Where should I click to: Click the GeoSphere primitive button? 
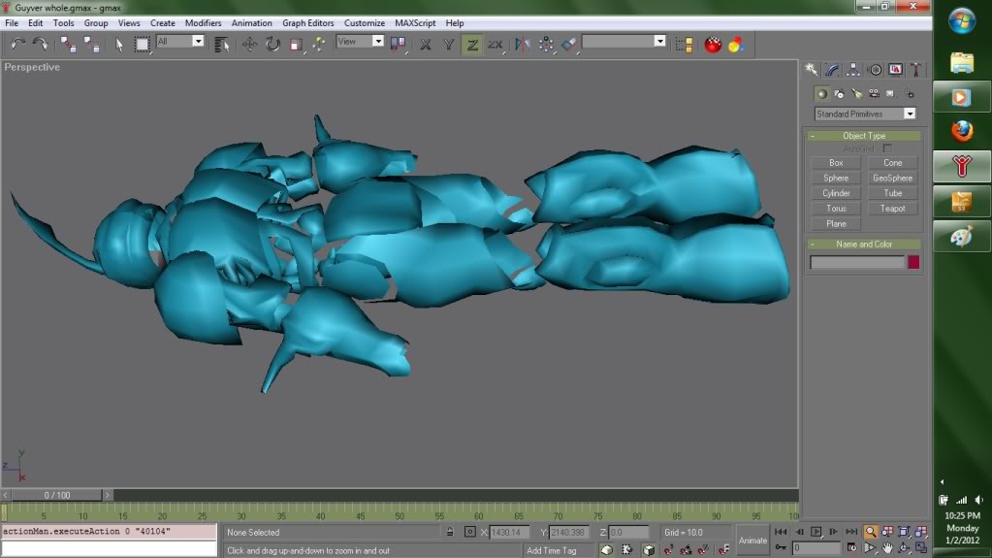tap(892, 179)
